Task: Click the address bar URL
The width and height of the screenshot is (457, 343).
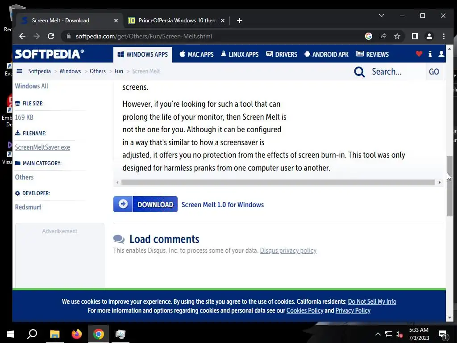Action: 144,37
